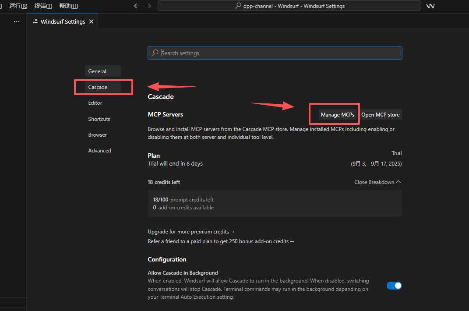Open the 终端(T) menu
This screenshot has width=469, height=311.
pyautogui.click(x=43, y=6)
